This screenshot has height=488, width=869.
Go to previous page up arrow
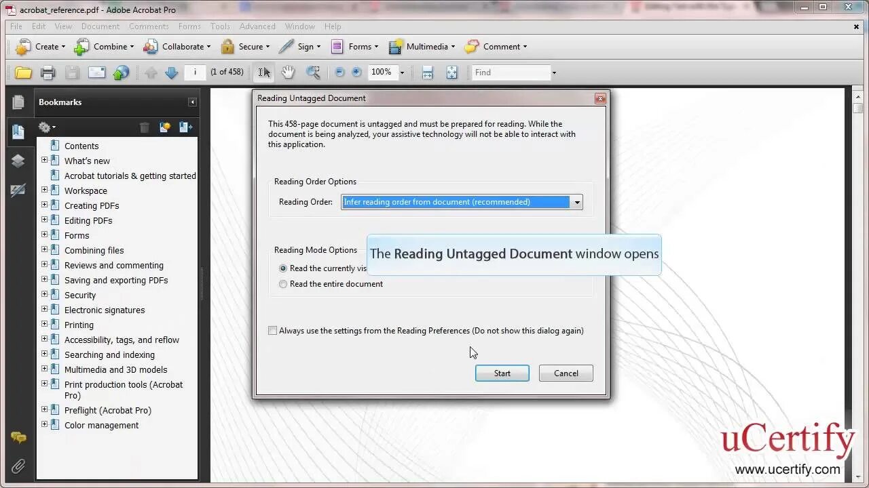tap(151, 73)
